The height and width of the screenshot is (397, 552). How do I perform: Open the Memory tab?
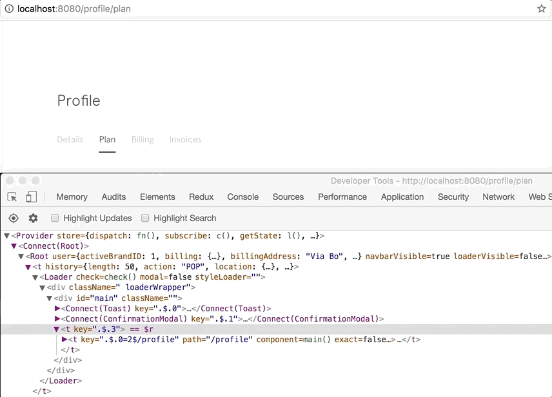72,197
